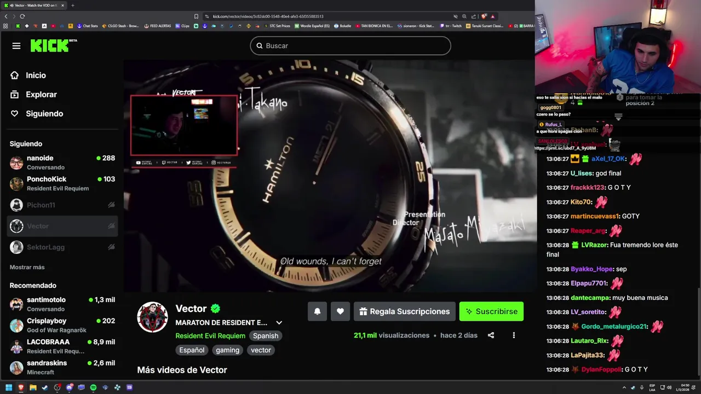Click chat username LVRazor
Screen dimensions: 701x394
(594, 245)
